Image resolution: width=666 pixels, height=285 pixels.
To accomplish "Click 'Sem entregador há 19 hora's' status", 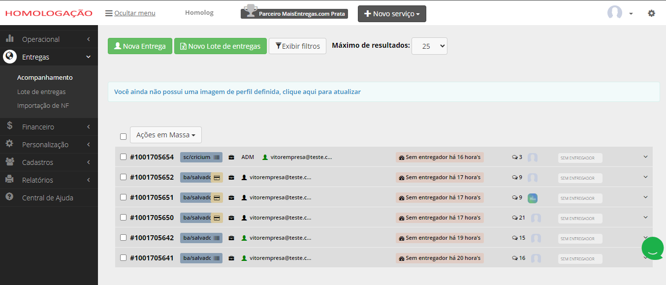I will coord(440,238).
